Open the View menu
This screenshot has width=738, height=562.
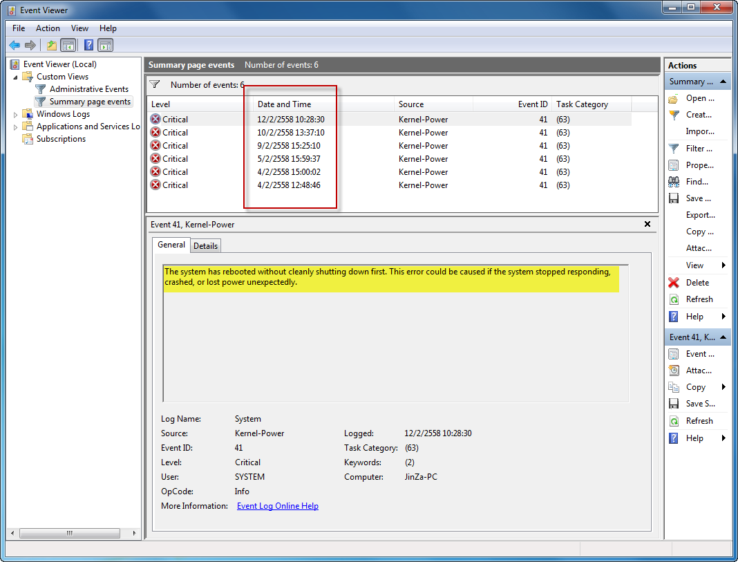tap(79, 28)
